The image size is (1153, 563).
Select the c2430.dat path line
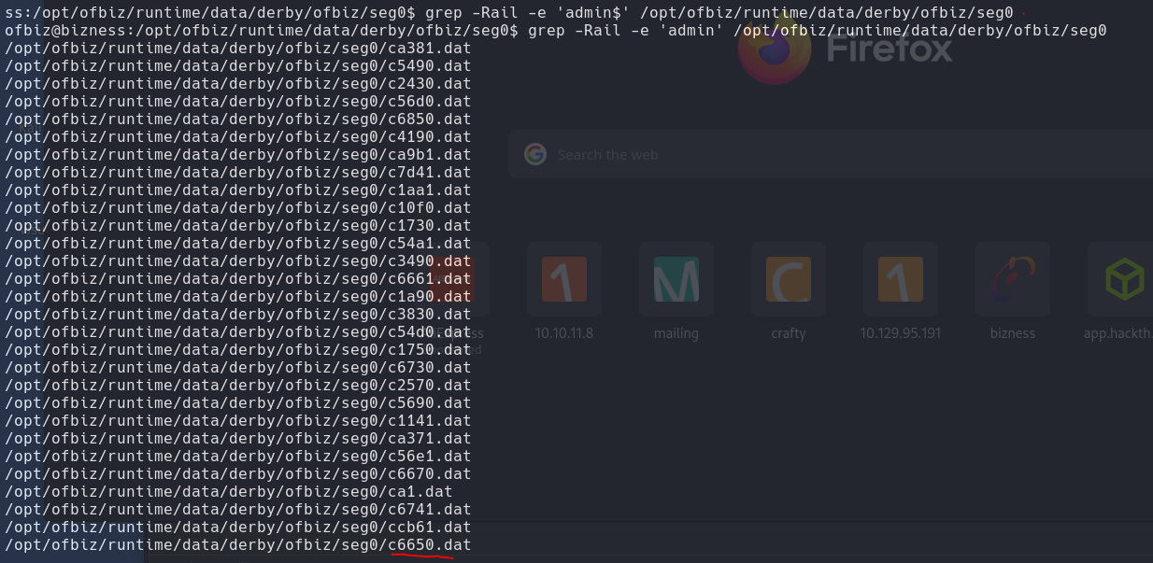point(237,84)
